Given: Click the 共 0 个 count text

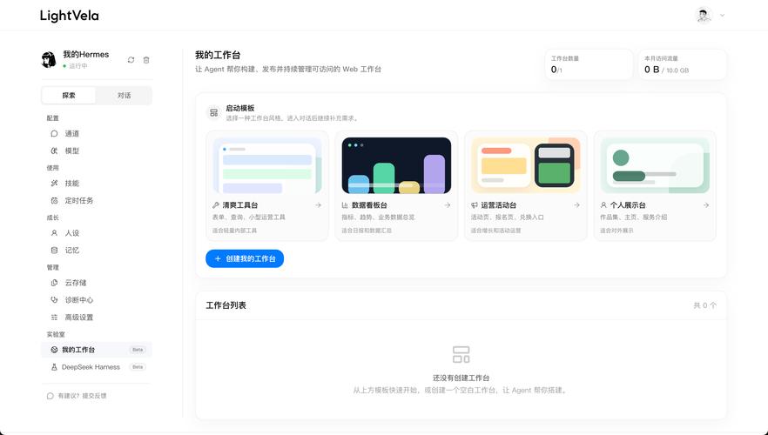Looking at the screenshot, I should coord(704,305).
